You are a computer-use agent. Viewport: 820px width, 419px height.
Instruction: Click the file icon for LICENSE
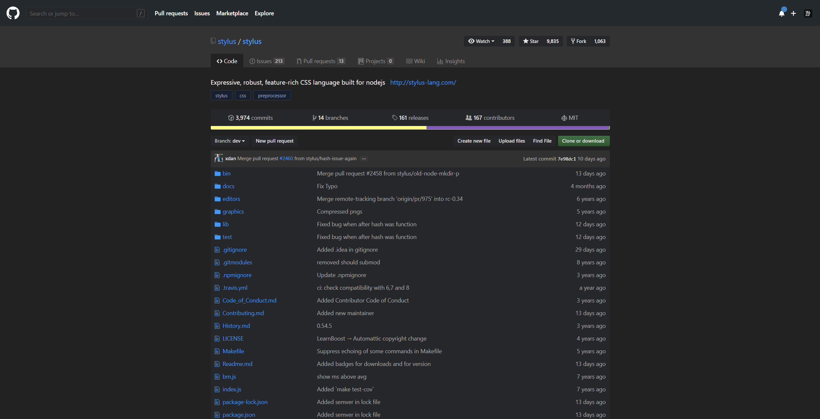pos(217,339)
